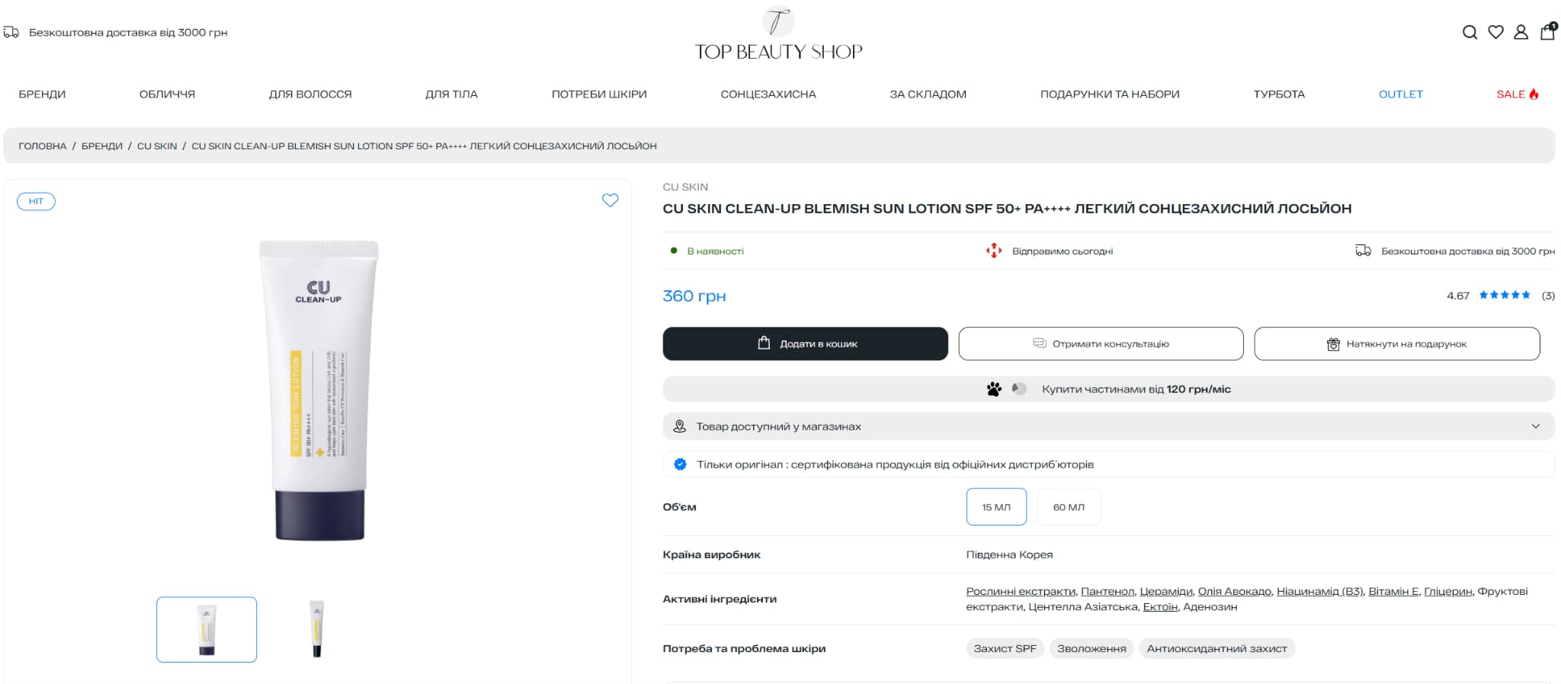
Task: Expand 'Товар доступний у магазинах' dropdown
Action: pos(1108,427)
